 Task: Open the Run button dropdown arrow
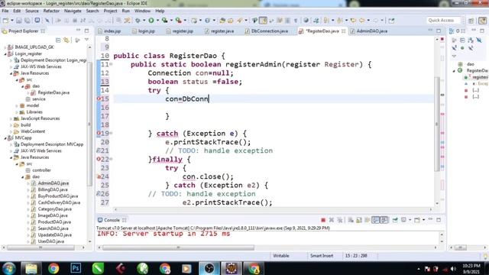click(157, 21)
